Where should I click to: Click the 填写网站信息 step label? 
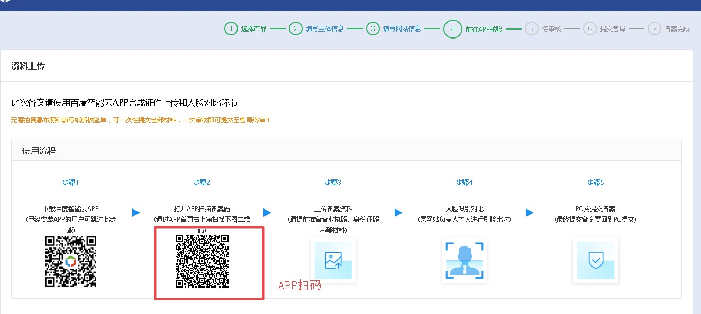point(402,29)
